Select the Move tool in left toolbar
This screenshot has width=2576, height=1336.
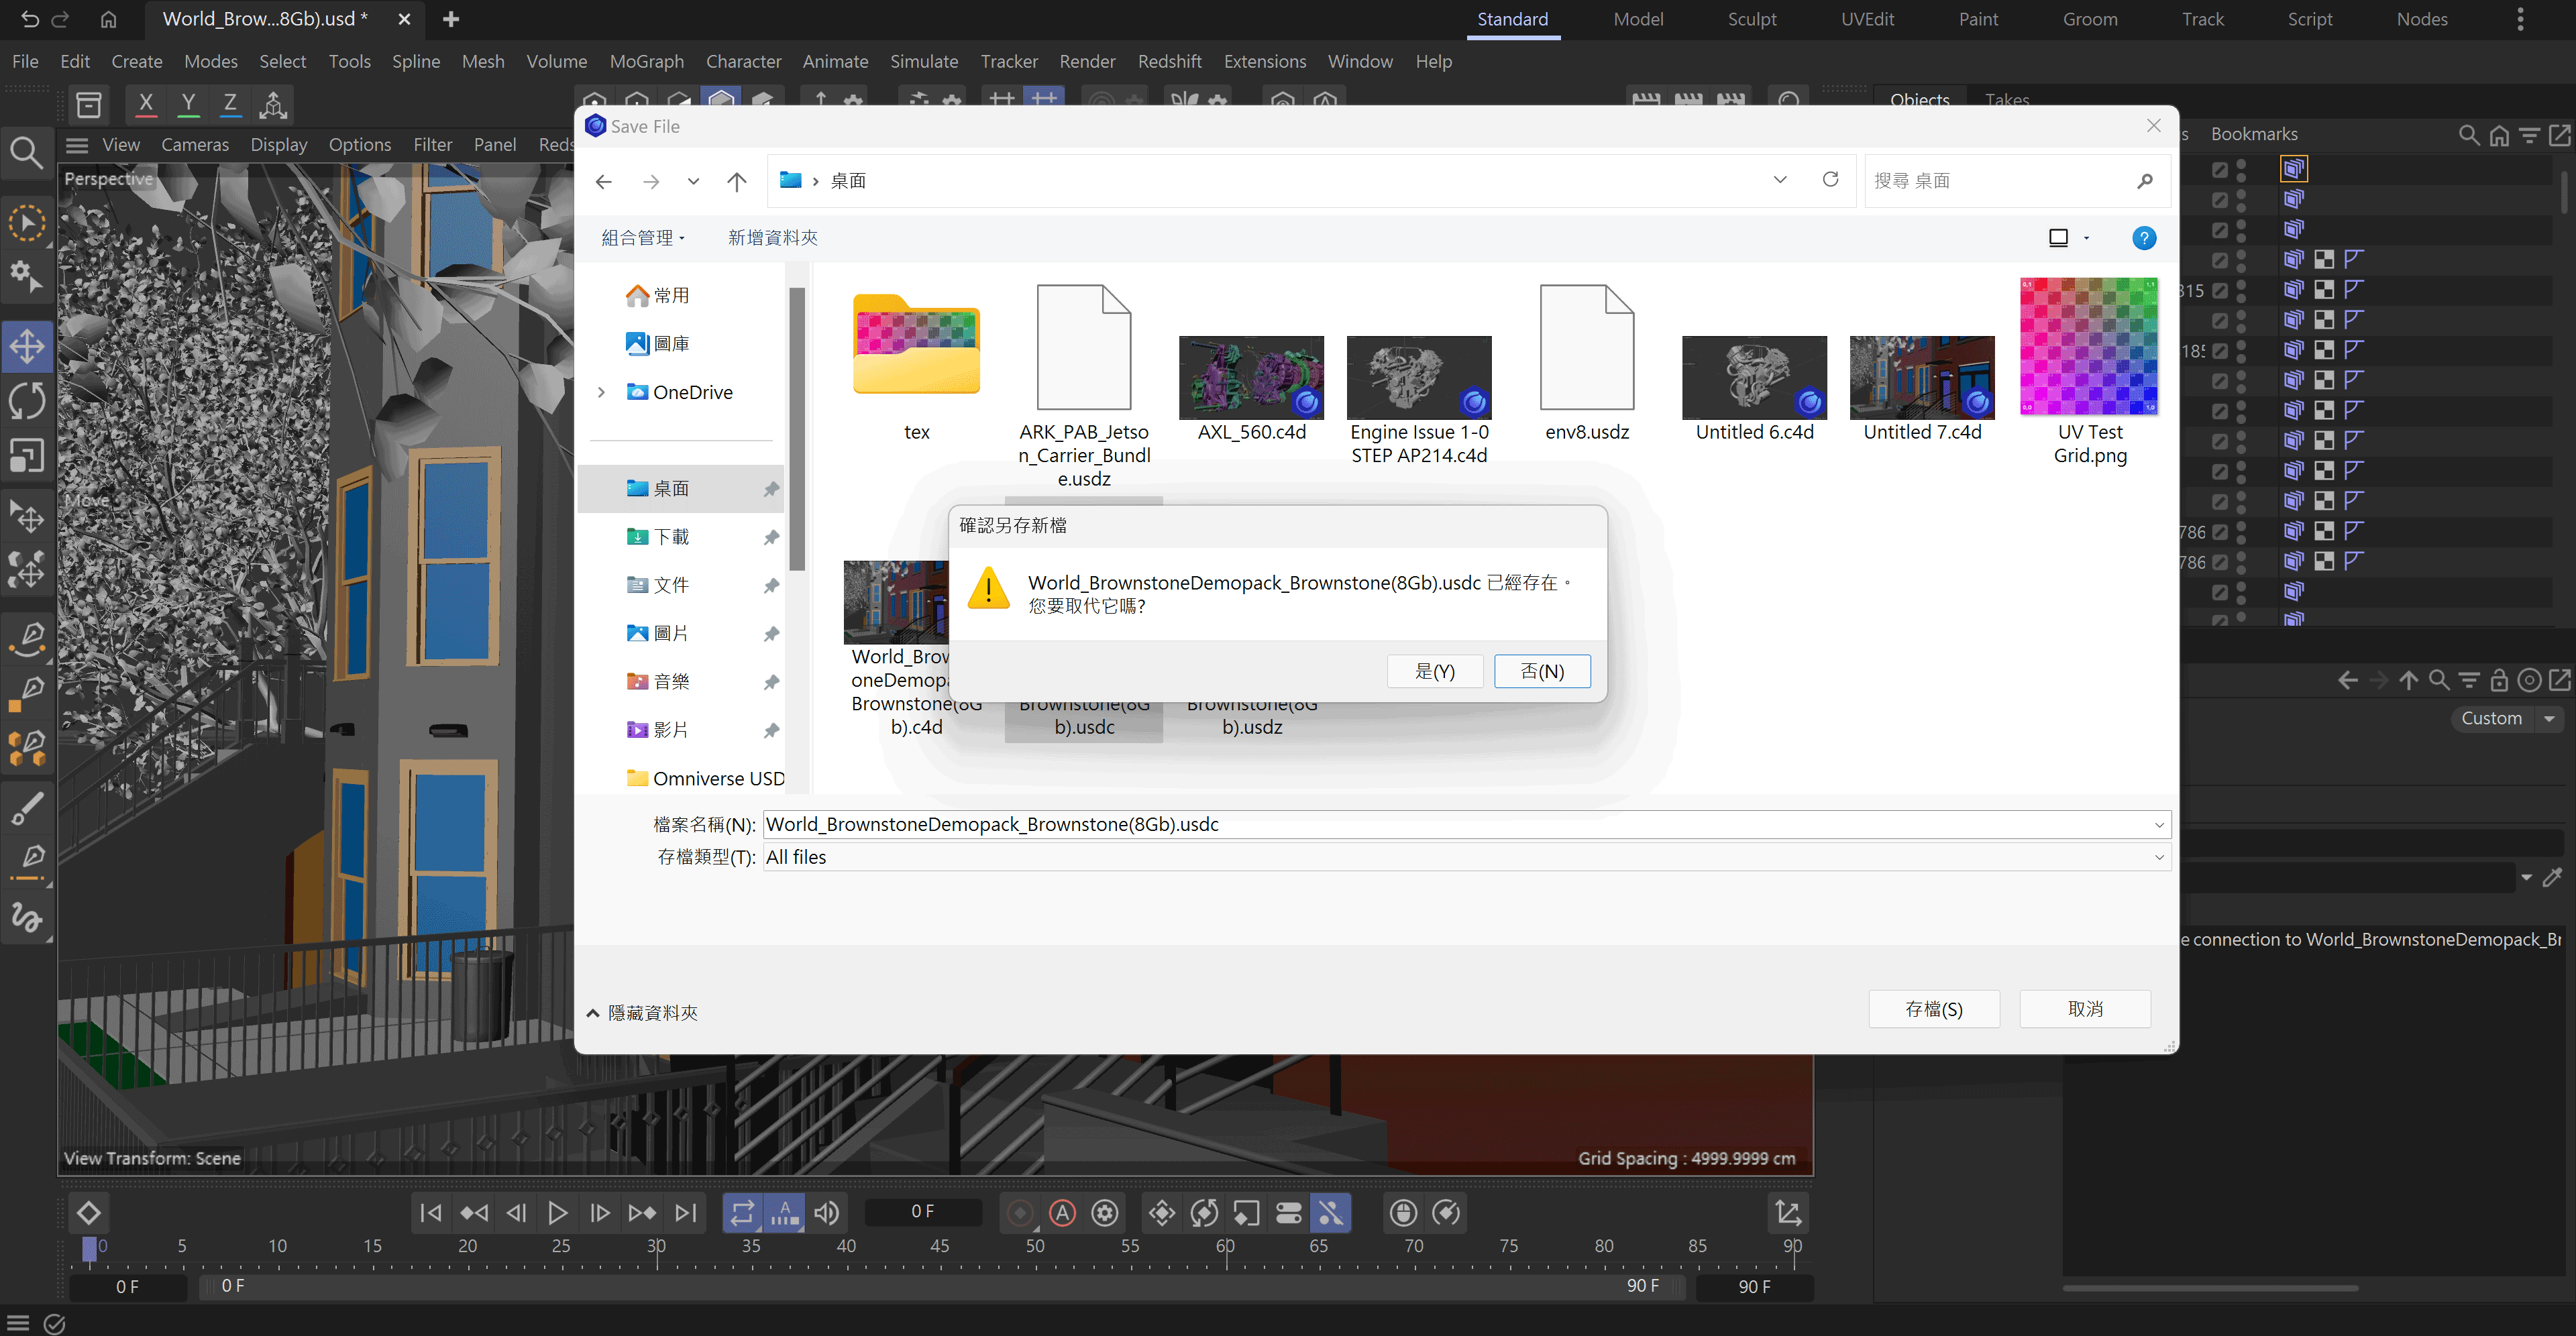tap(27, 347)
